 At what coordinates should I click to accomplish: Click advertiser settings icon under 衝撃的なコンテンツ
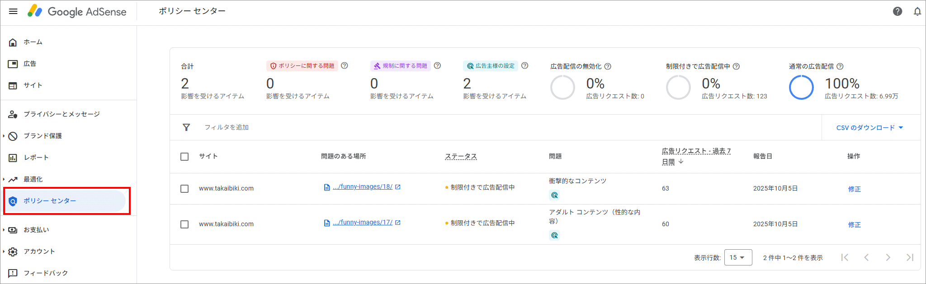click(554, 195)
